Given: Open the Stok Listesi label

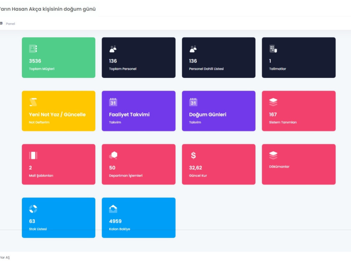Looking at the screenshot, I should pos(38,229).
